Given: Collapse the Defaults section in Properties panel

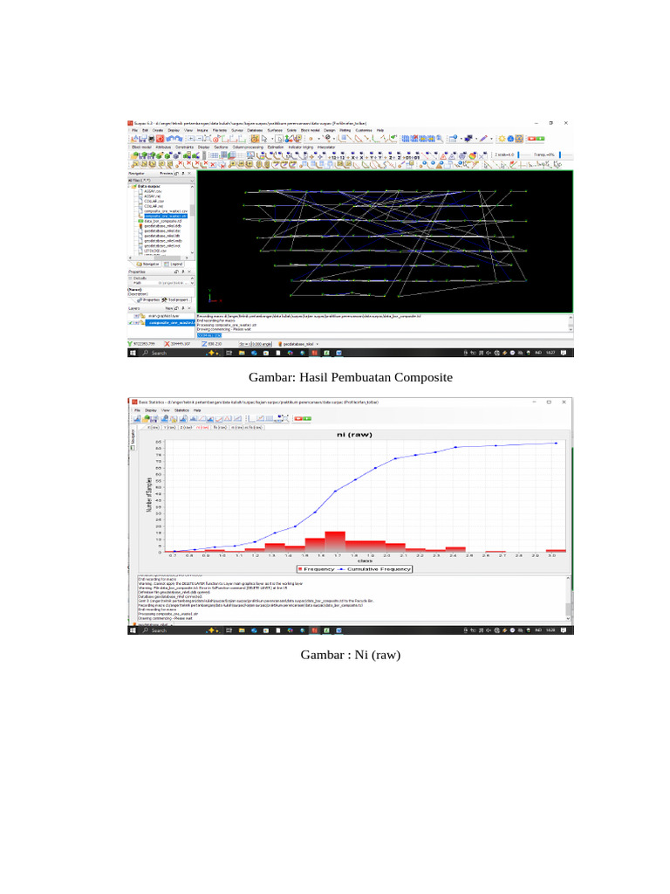Looking at the screenshot, I should click(x=131, y=278).
